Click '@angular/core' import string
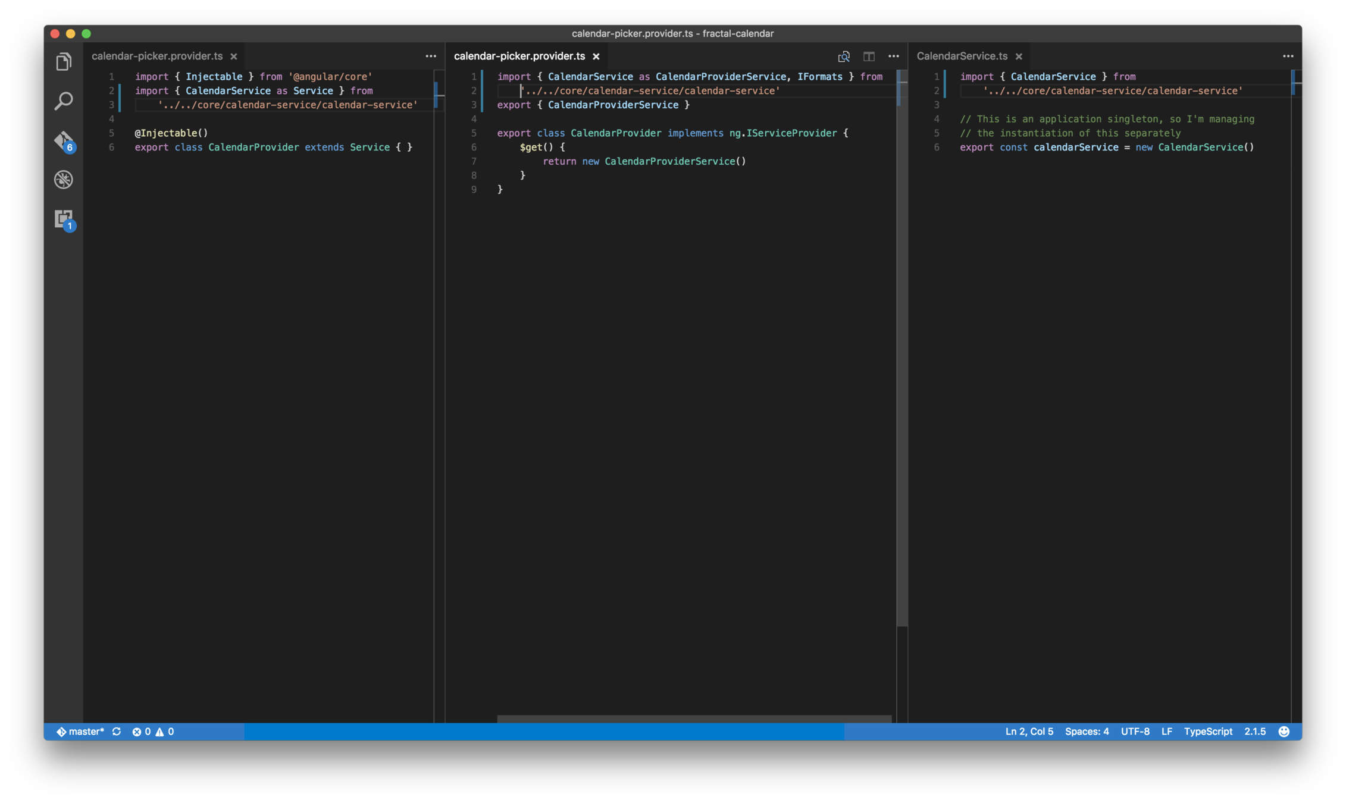1346x803 pixels. tap(330, 77)
